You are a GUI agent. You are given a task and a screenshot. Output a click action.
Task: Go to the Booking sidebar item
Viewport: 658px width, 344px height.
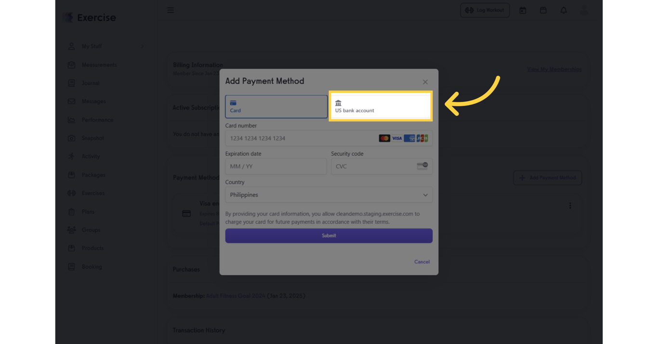coord(71,267)
